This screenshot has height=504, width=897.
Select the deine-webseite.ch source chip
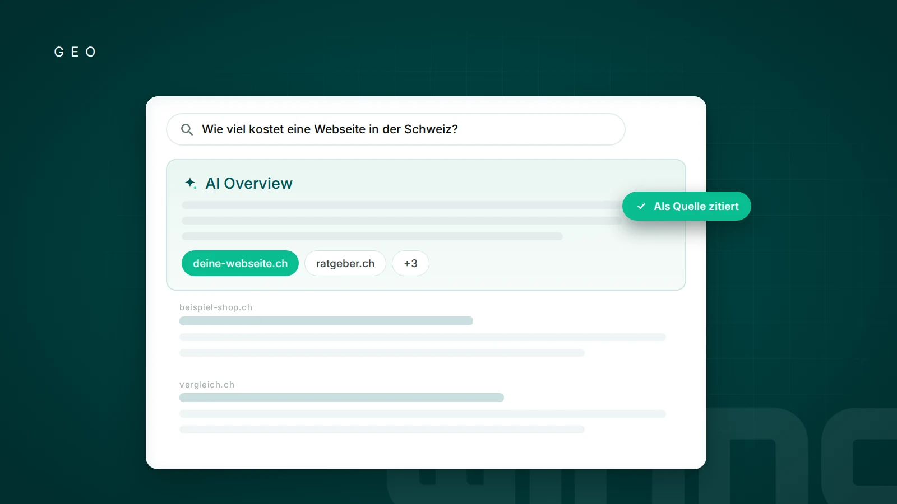pos(240,263)
